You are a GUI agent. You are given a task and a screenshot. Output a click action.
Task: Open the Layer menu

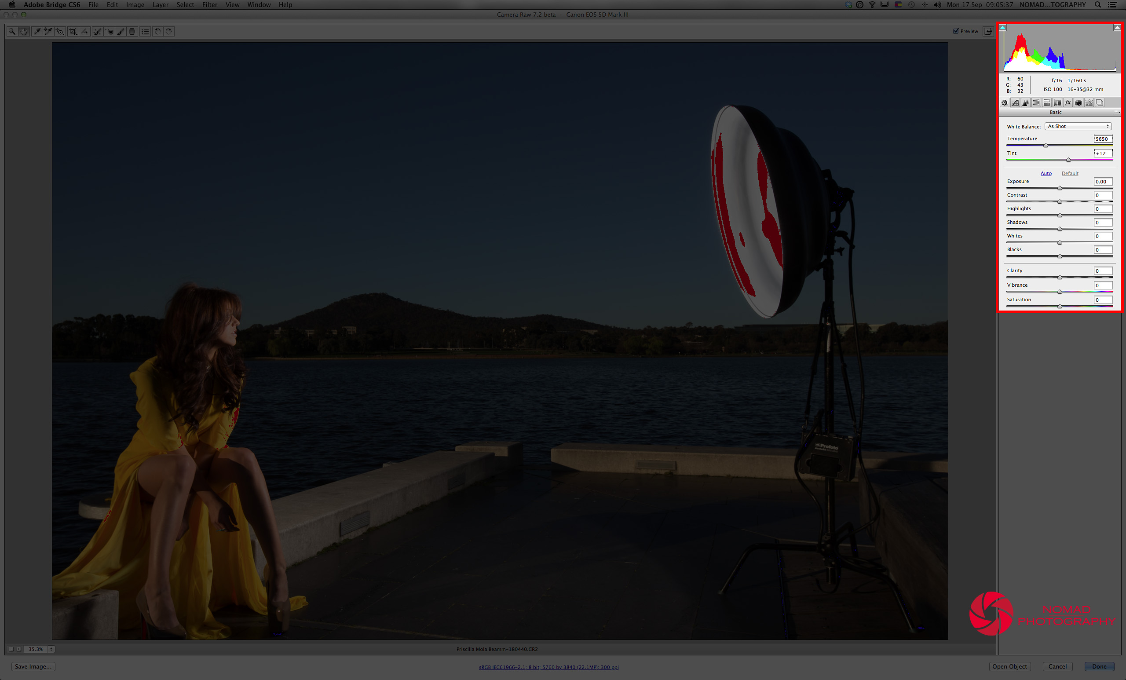pos(160,4)
